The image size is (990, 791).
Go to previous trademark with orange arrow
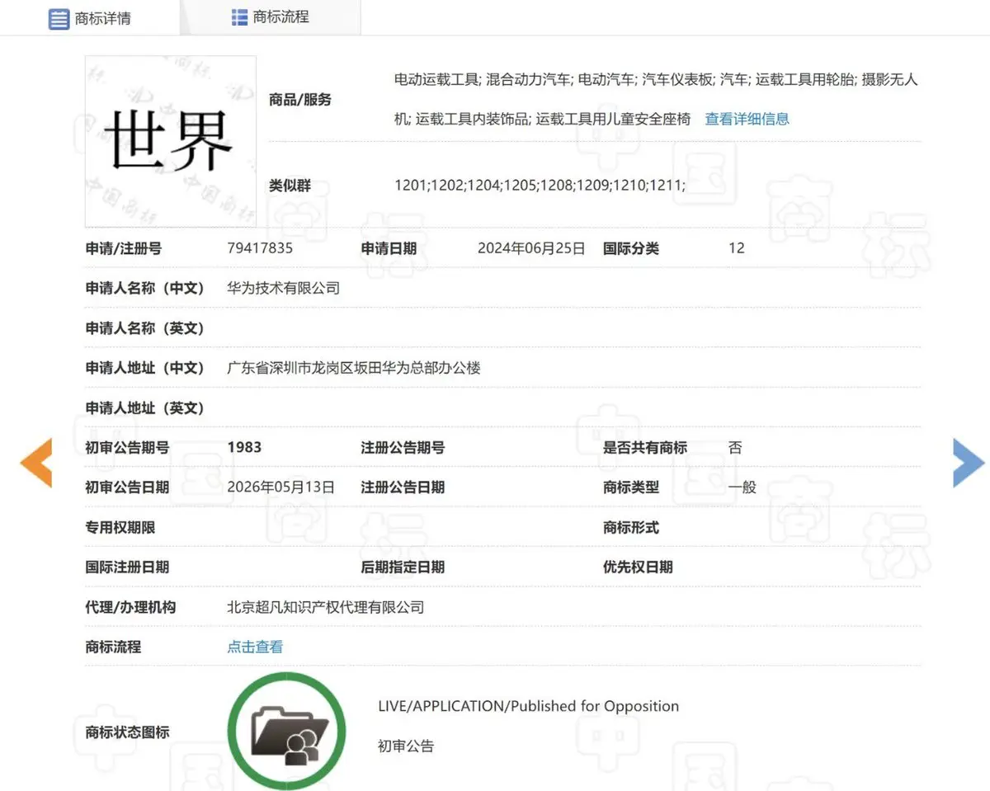coord(36,463)
